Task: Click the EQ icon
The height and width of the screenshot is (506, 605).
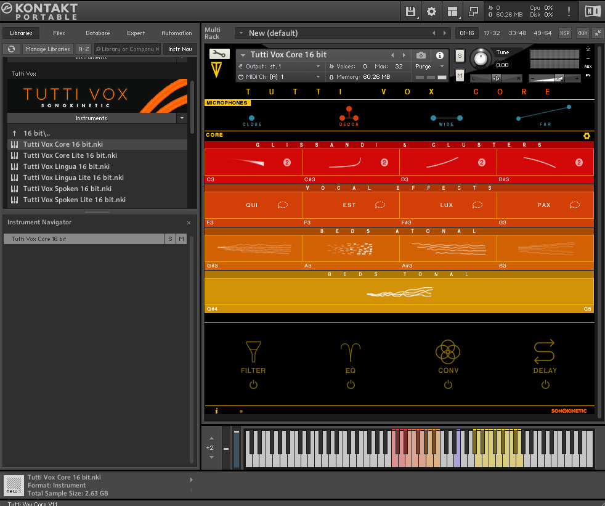Action: click(351, 353)
